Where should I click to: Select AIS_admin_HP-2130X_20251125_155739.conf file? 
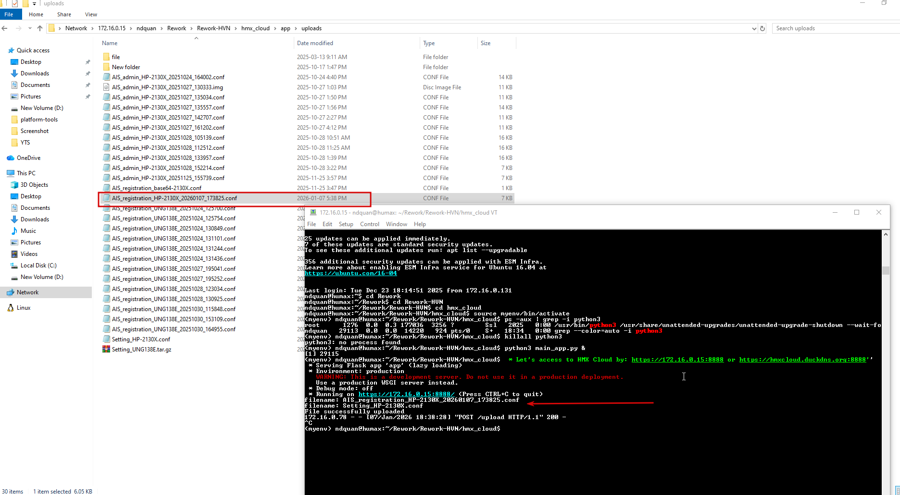point(168,178)
